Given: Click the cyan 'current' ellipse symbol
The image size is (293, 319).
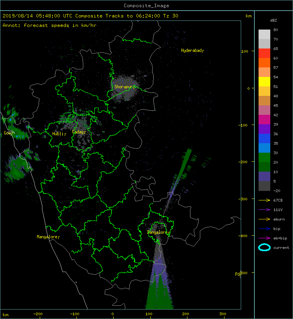Looking at the screenshot, I should tap(264, 248).
